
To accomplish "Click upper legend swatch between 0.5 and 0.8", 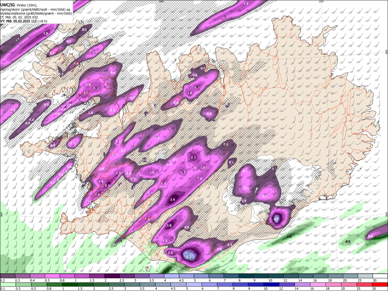I will coord(52,276).
